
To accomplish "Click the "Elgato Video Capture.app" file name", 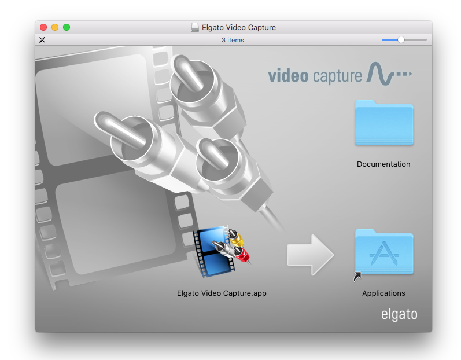I will pyautogui.click(x=222, y=293).
